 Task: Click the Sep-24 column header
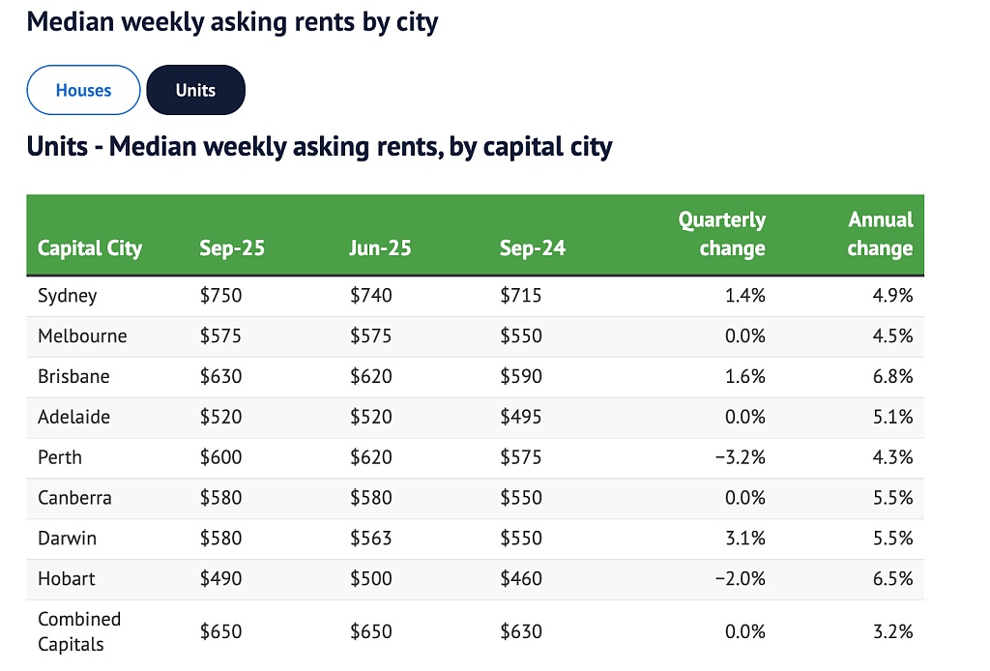(x=533, y=248)
